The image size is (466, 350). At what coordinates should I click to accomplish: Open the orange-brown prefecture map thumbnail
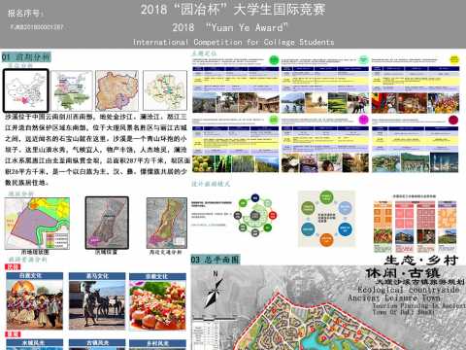coord(116,90)
